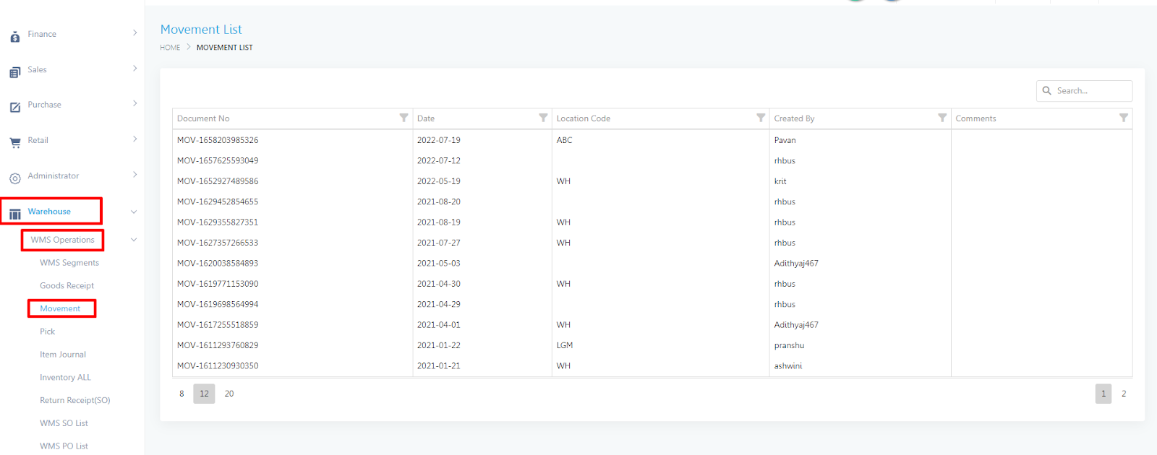
Task: Open filter for Location Code column
Action: [761, 118]
